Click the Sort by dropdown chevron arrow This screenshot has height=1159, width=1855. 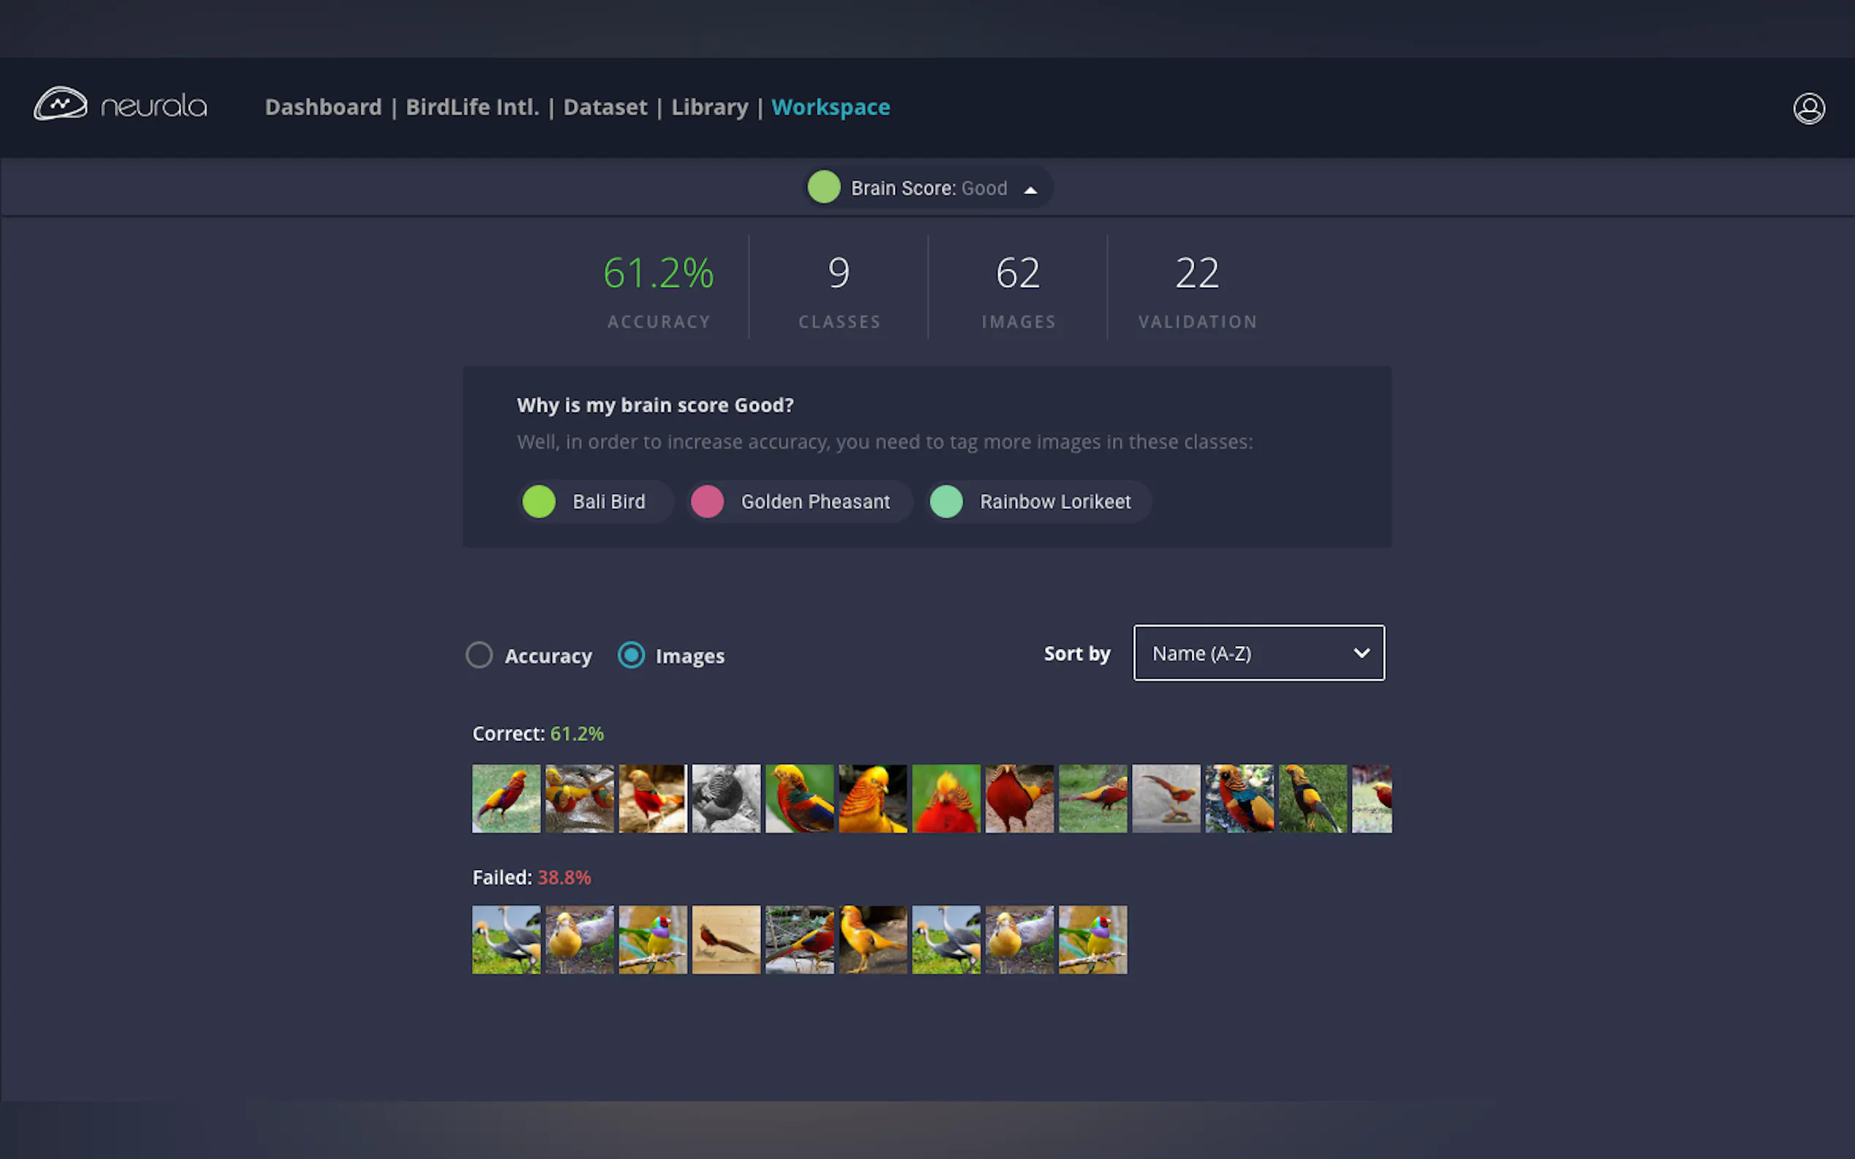pos(1361,653)
